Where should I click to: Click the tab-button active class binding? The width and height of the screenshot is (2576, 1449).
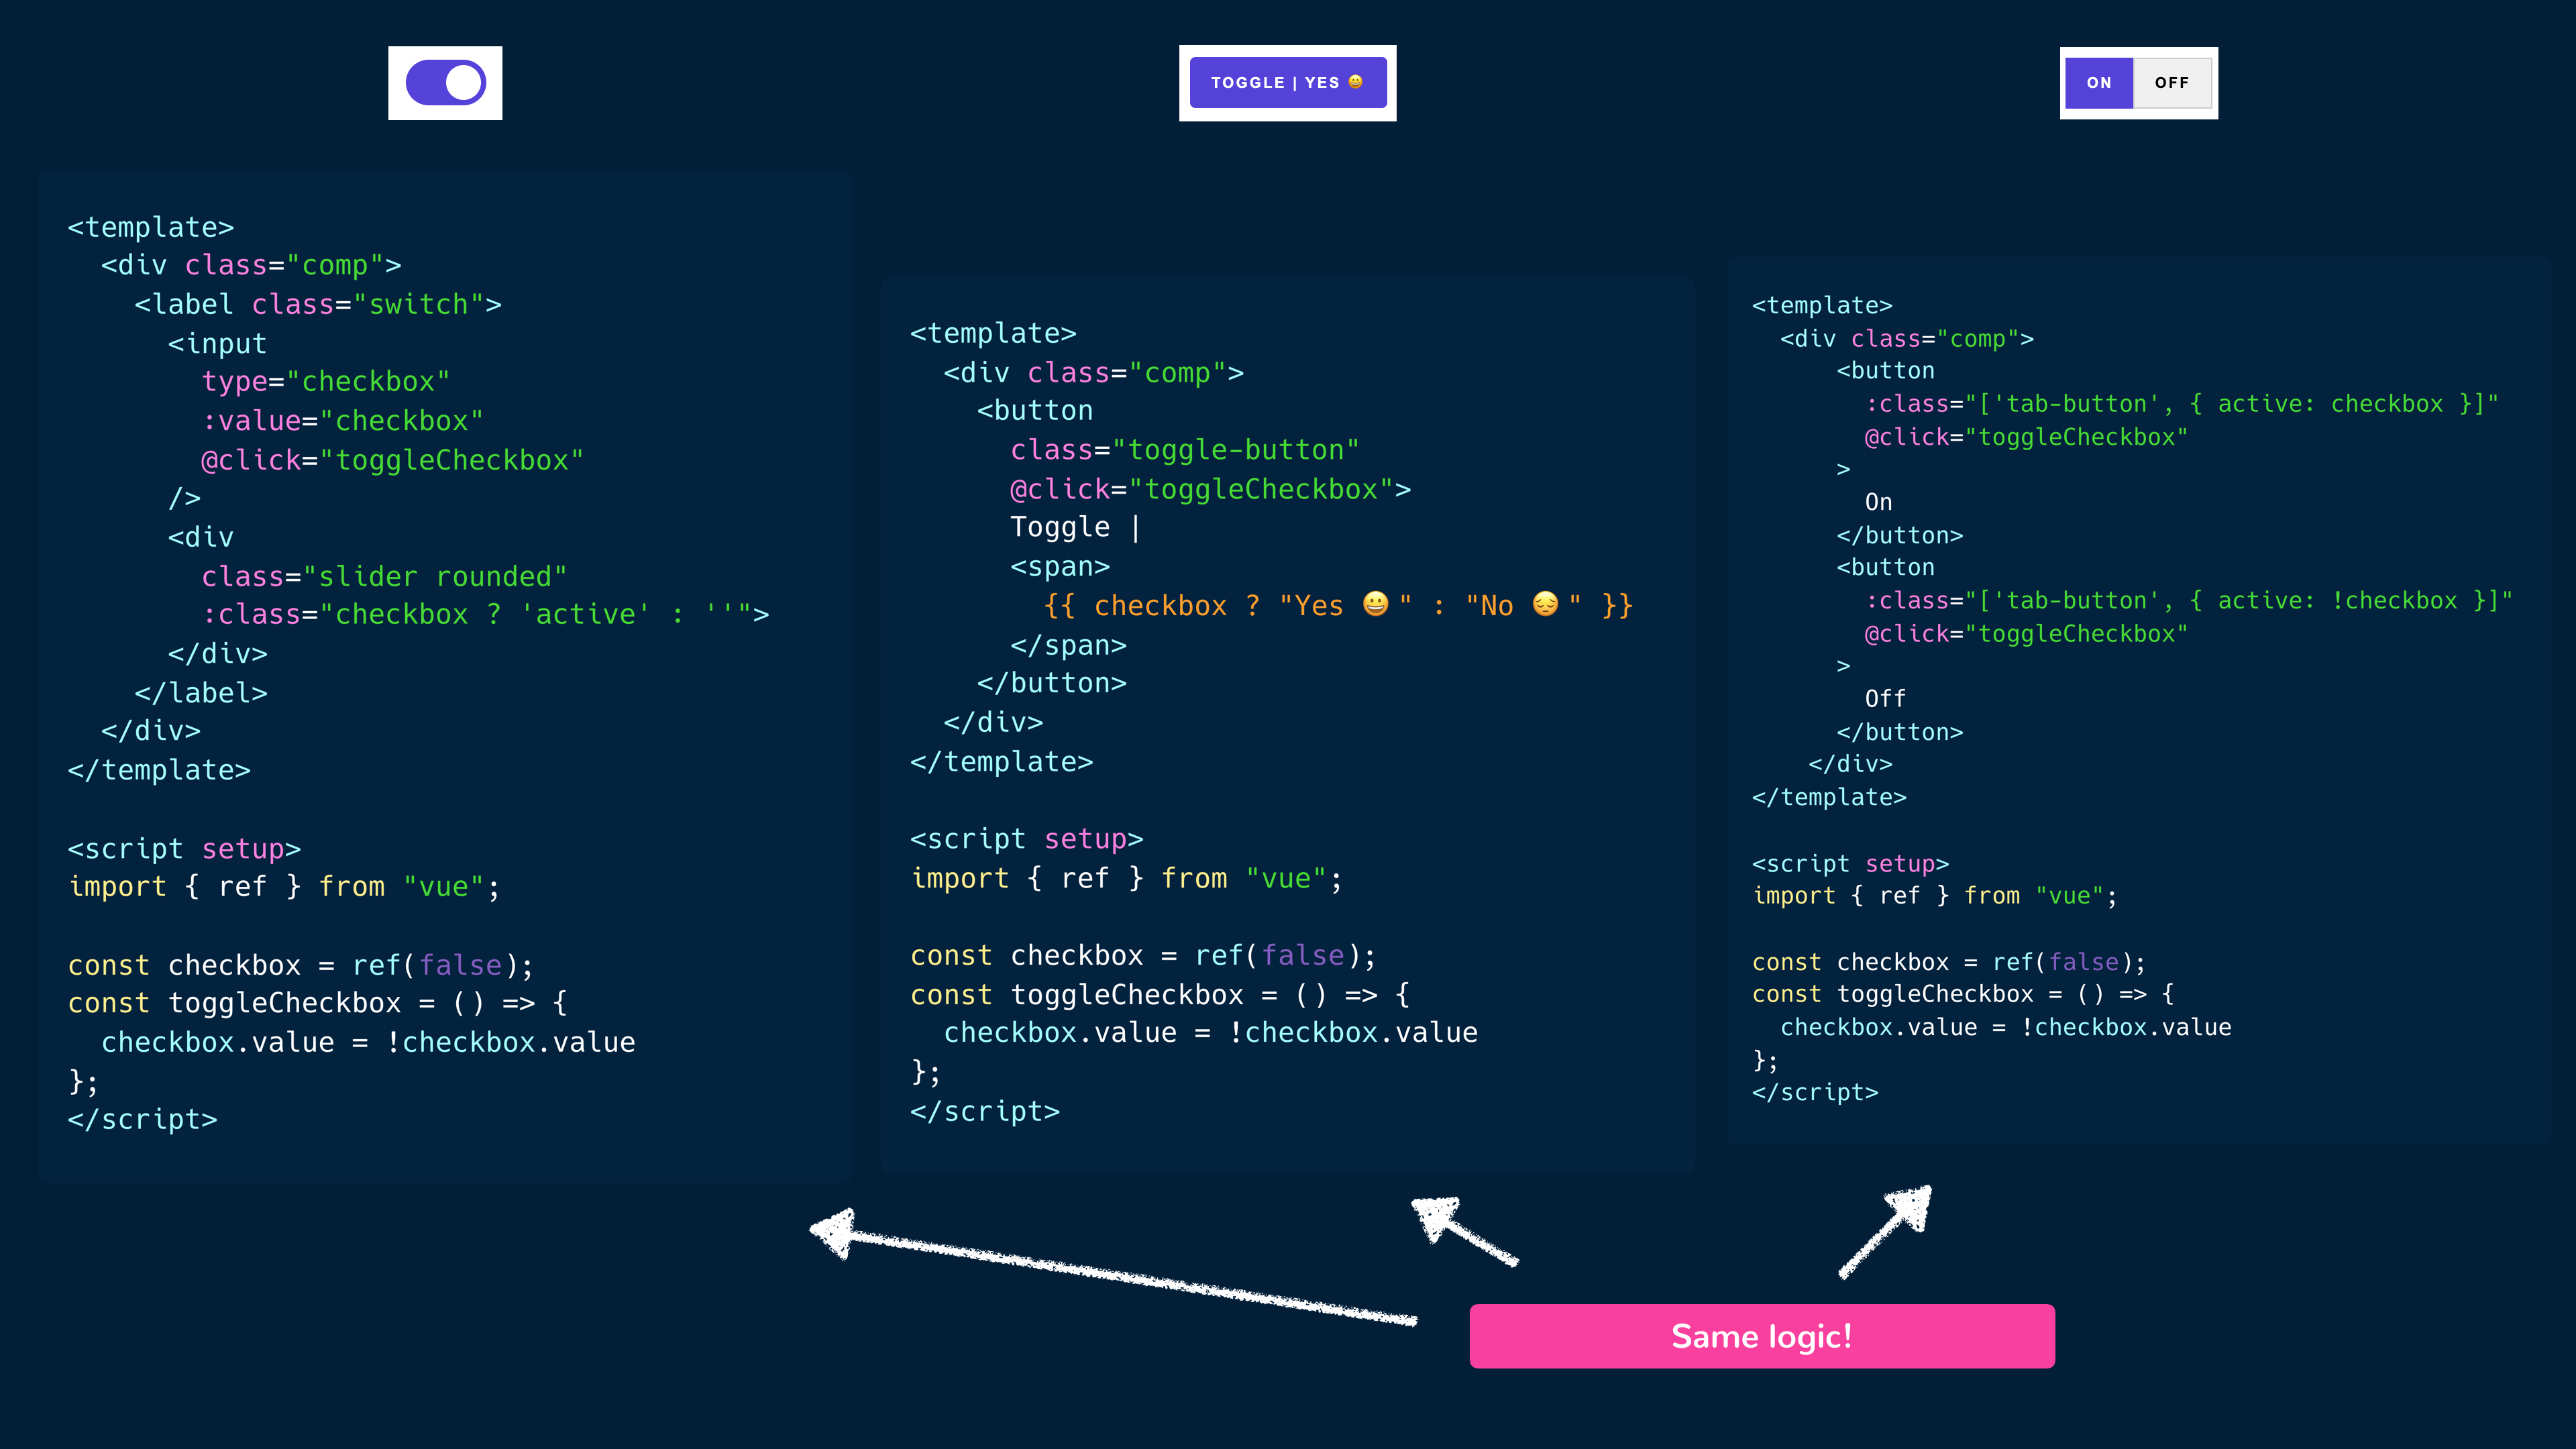pos(2180,403)
